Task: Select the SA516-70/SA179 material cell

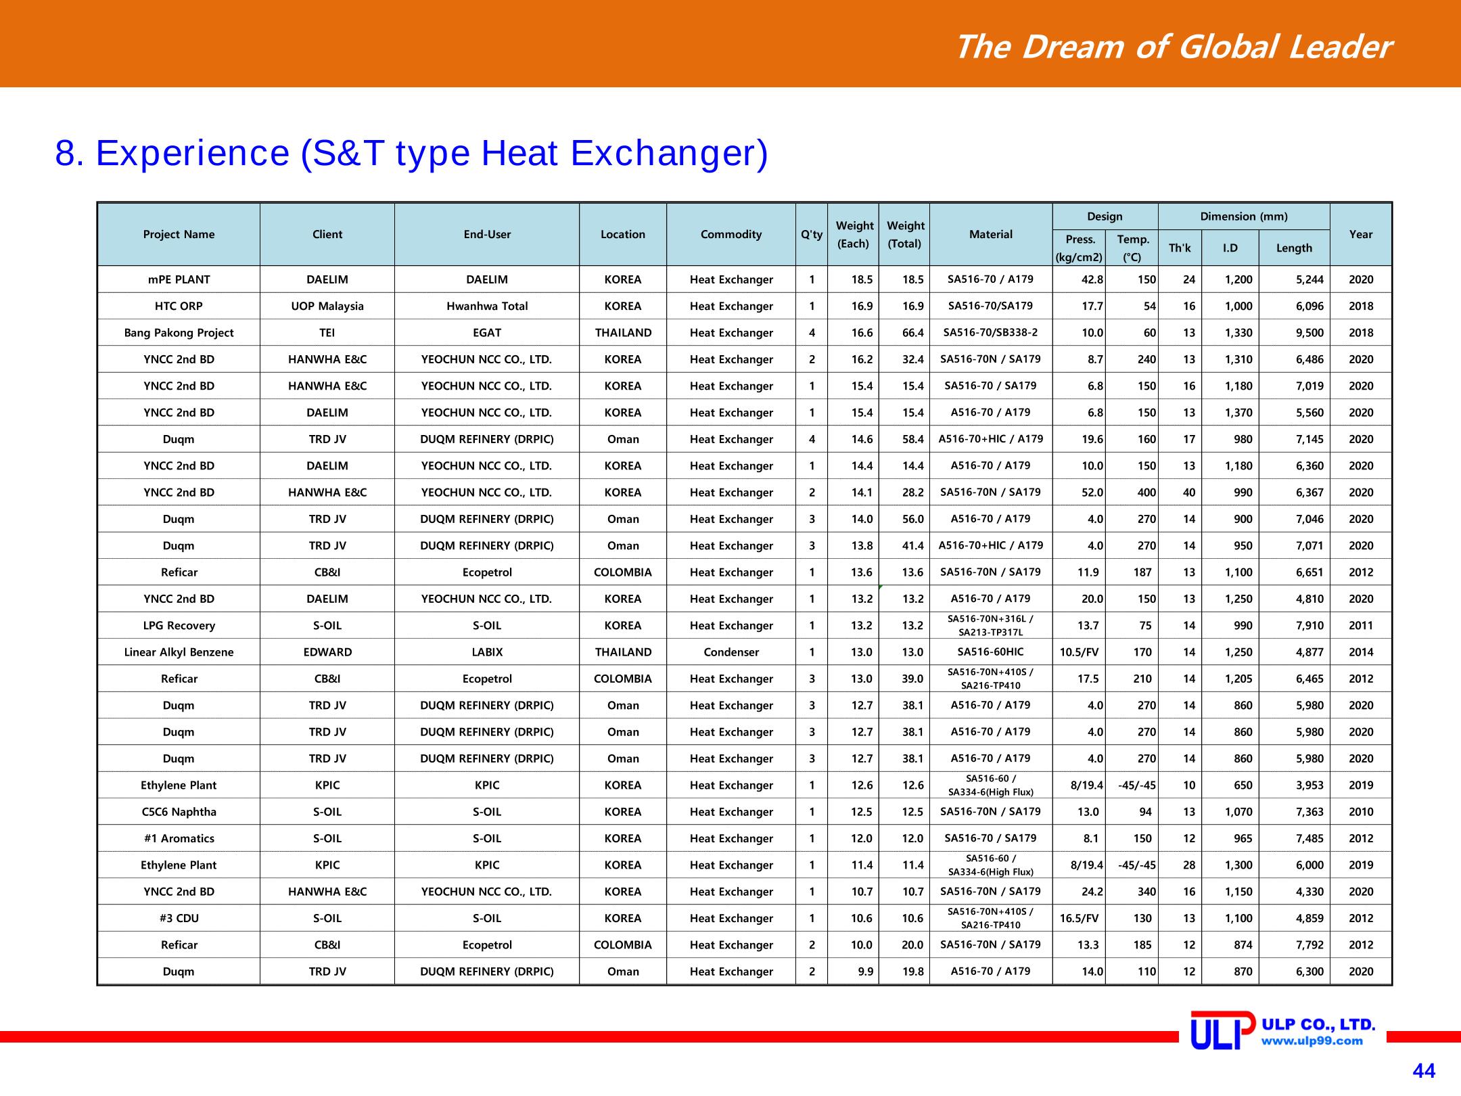Action: click(991, 306)
